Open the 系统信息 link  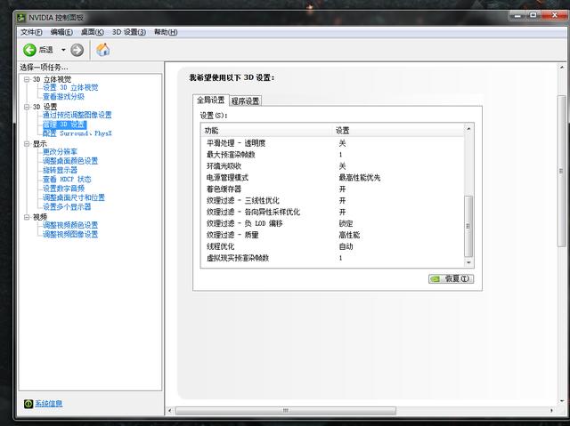(49, 404)
